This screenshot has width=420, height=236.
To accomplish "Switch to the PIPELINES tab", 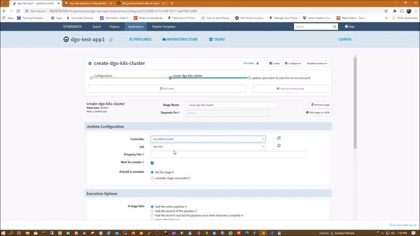I will [x=140, y=39].
